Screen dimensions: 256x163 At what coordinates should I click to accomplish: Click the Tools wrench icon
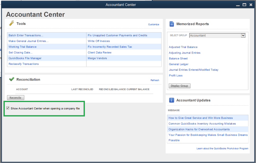pos(11,23)
